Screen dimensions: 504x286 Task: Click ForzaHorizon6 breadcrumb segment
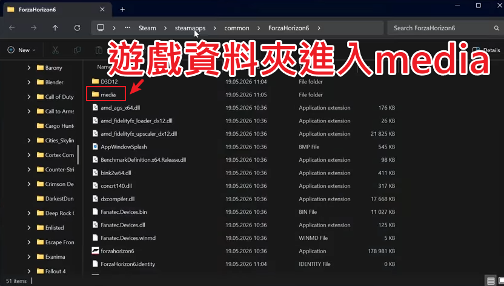point(288,28)
